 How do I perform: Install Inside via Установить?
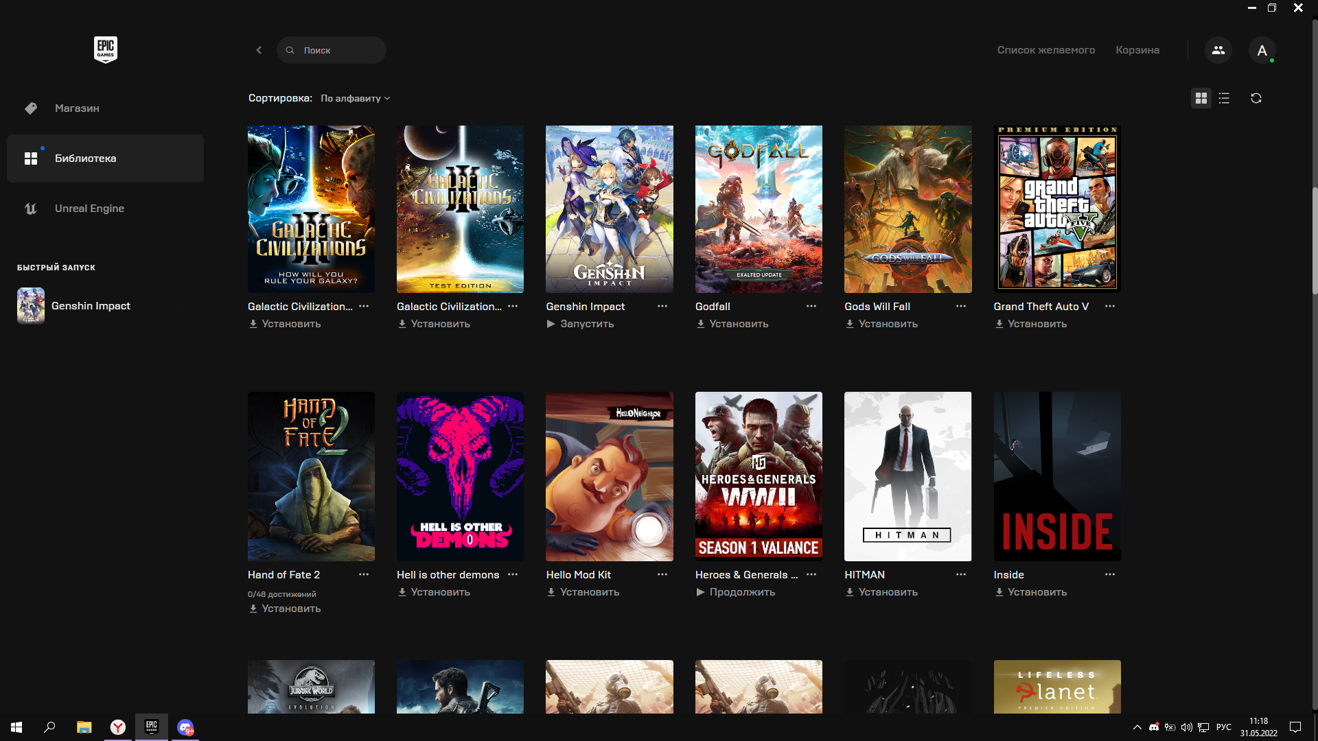click(1030, 592)
